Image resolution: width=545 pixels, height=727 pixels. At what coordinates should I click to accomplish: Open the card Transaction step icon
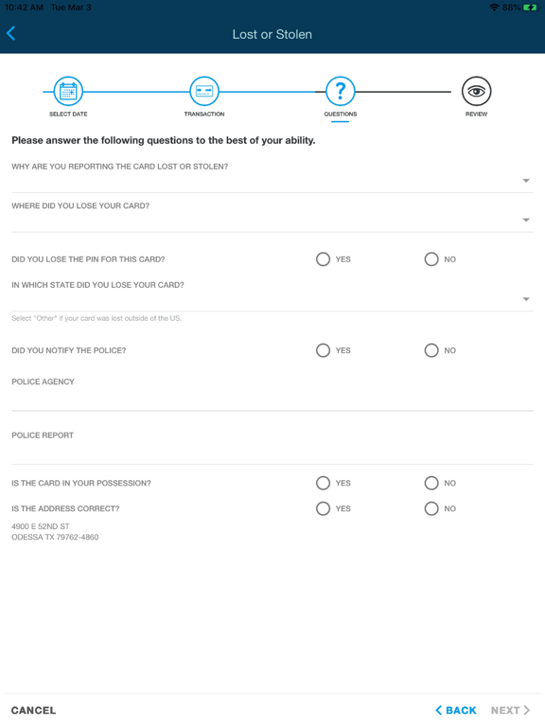(204, 91)
